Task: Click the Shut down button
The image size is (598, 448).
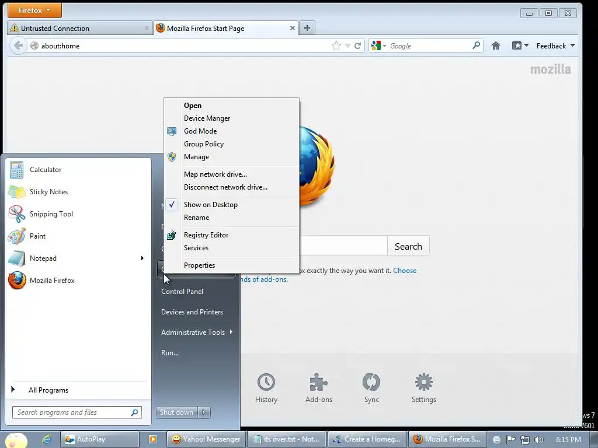Action: coord(177,412)
